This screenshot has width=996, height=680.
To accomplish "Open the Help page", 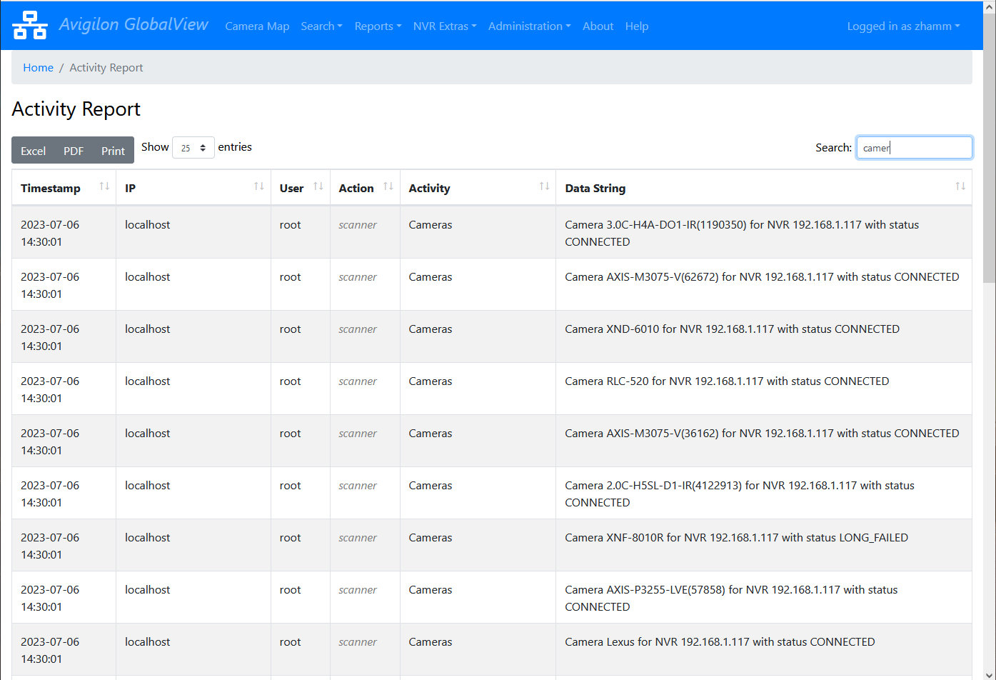I will [637, 26].
